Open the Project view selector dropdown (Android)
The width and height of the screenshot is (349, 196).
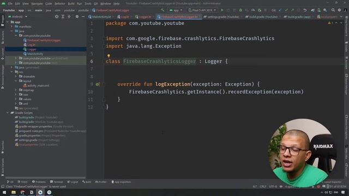point(17,16)
